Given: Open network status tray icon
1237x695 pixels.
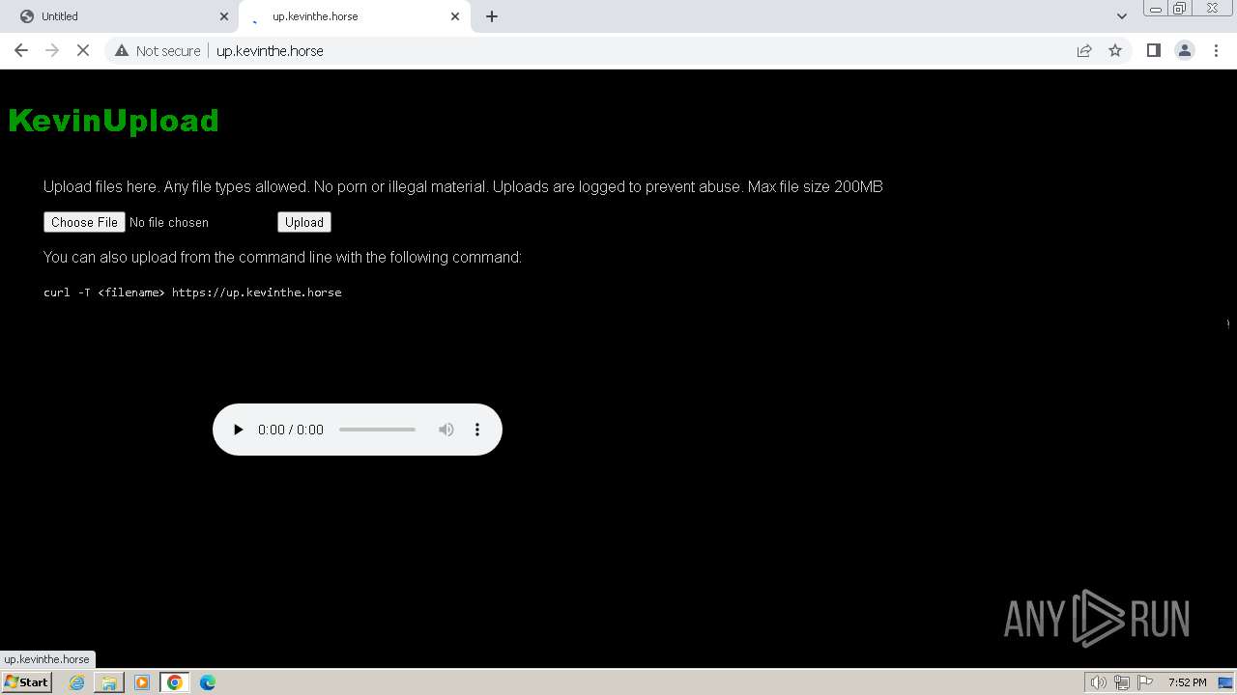Looking at the screenshot, I should tap(1121, 682).
